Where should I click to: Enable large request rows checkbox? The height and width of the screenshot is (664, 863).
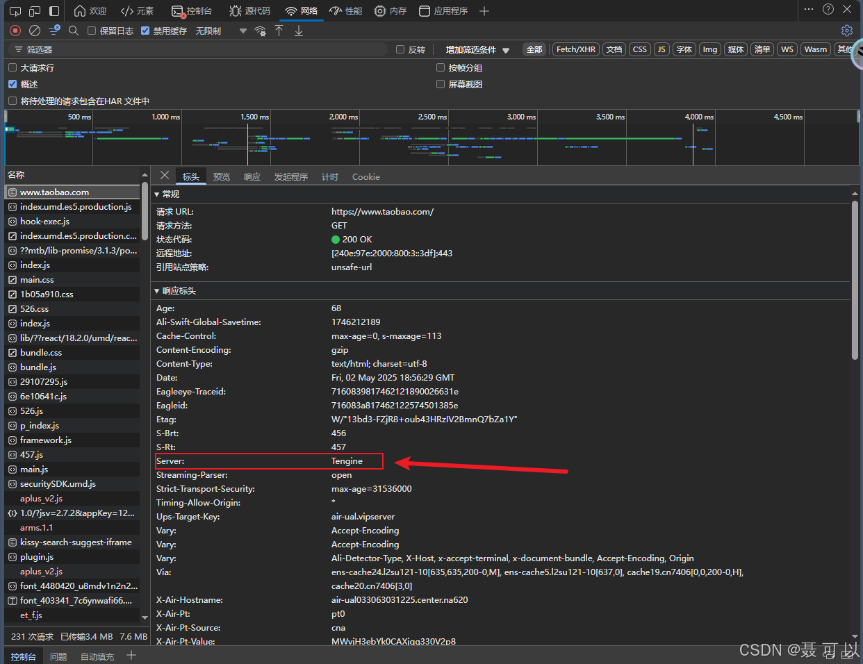point(13,67)
